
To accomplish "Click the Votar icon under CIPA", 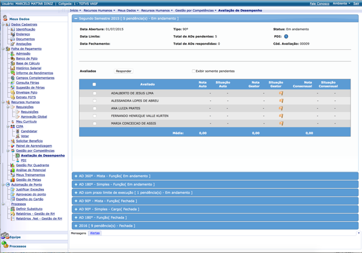I will tap(18, 136).
